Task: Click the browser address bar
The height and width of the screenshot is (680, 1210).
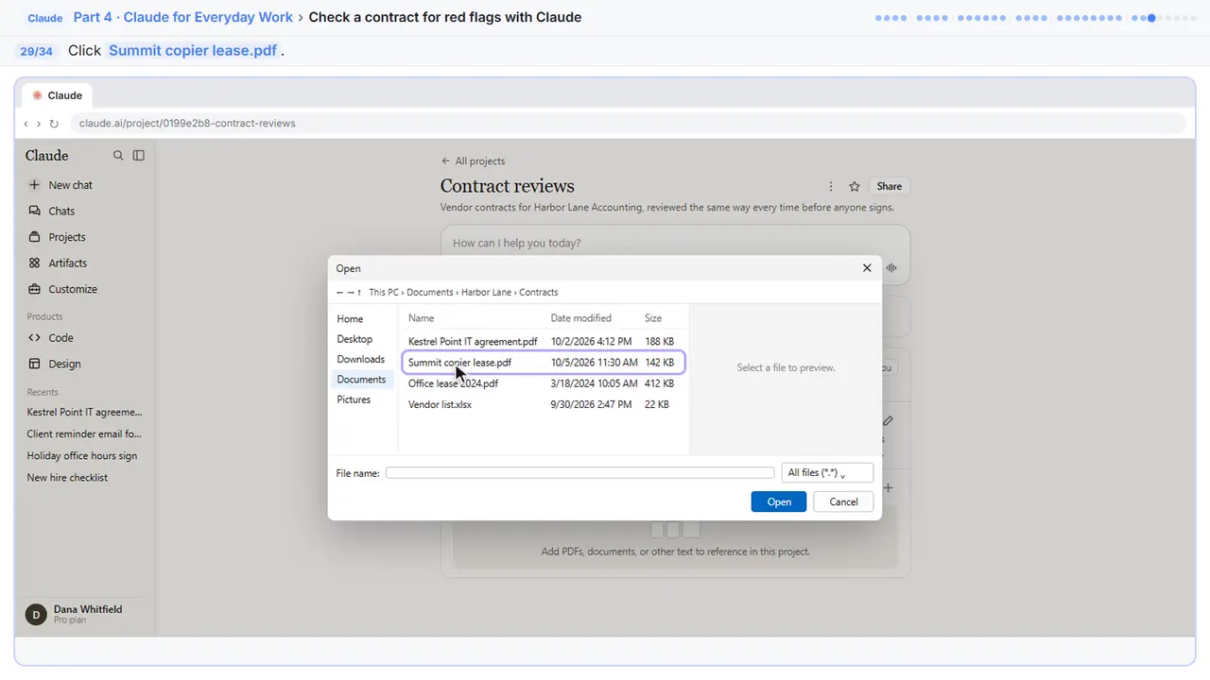Action: click(628, 124)
